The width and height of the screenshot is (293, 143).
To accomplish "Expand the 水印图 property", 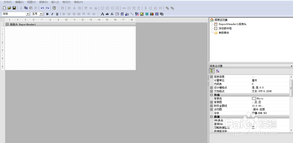I will [211, 110].
